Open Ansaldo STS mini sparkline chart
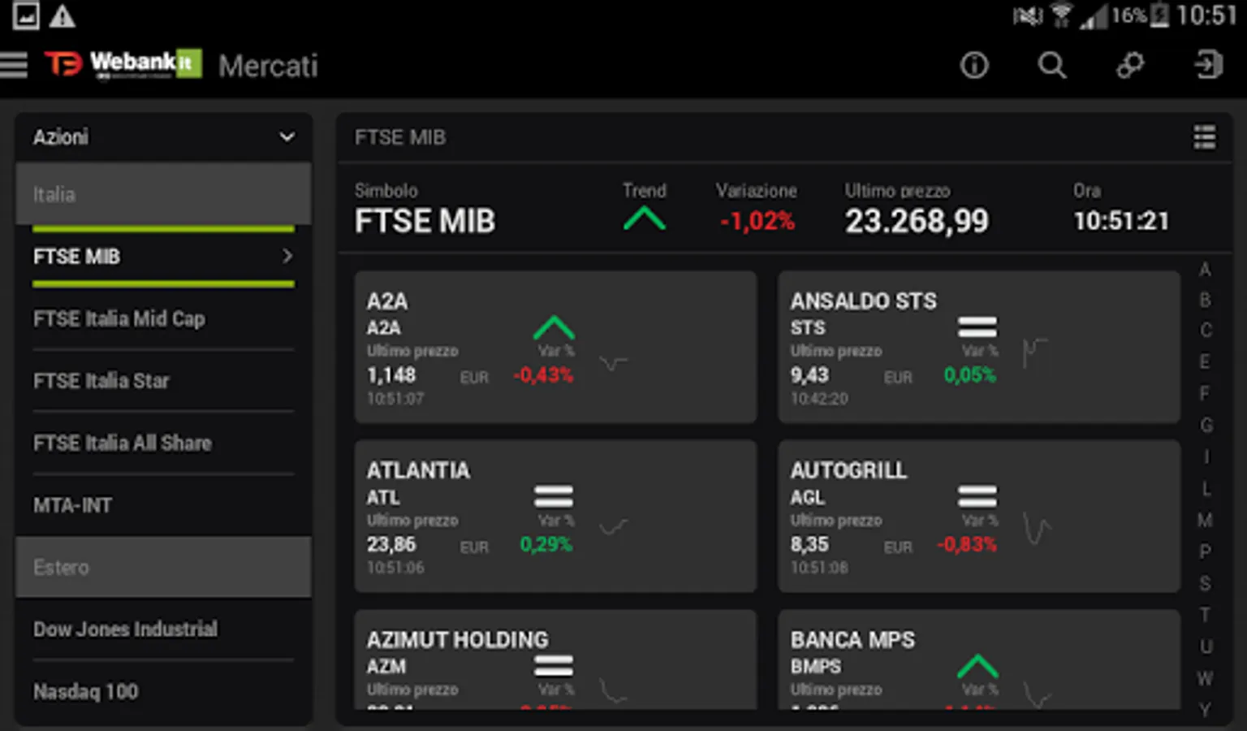This screenshot has height=731, width=1247. pyautogui.click(x=1035, y=353)
